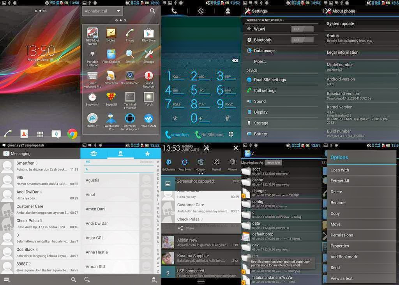Toggle Brightness quick setting
The image size is (399, 285).
(169, 165)
